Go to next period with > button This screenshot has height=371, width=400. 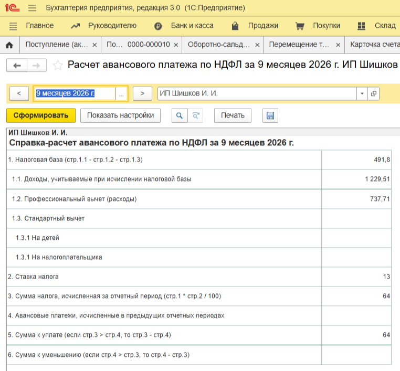[x=142, y=93]
